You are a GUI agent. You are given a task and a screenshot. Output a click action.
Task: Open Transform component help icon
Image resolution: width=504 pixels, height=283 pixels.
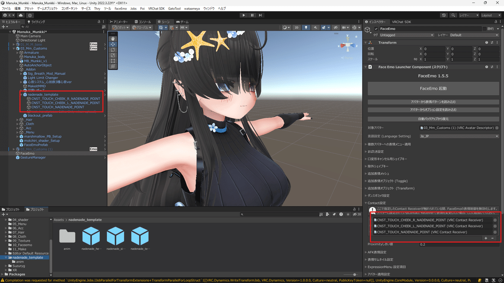click(487, 42)
